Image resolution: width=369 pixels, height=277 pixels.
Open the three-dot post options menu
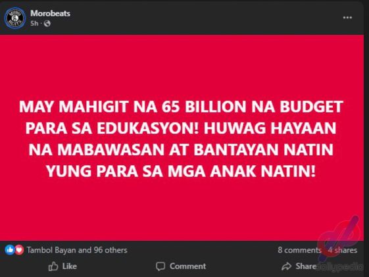click(x=347, y=18)
